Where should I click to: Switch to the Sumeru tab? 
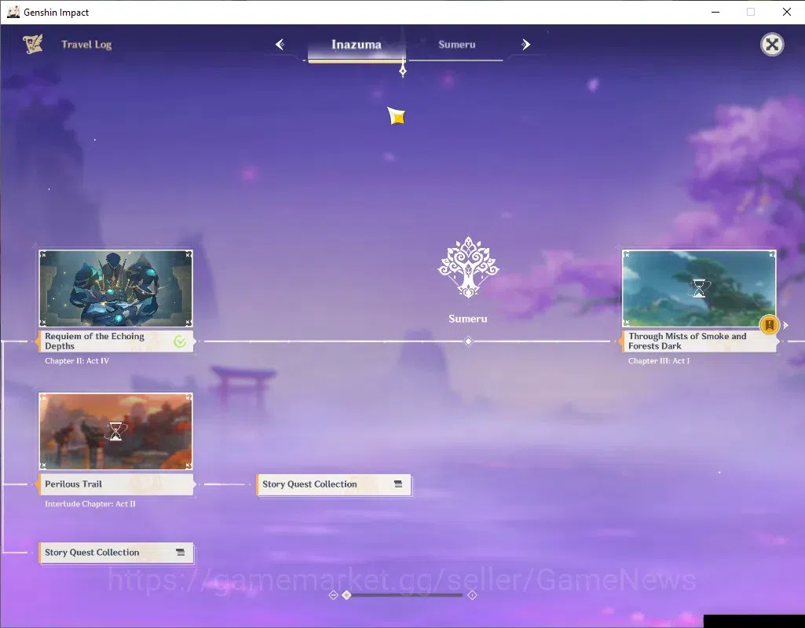[x=456, y=45]
